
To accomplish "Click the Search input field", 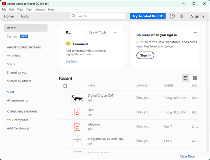I will (98, 16).
